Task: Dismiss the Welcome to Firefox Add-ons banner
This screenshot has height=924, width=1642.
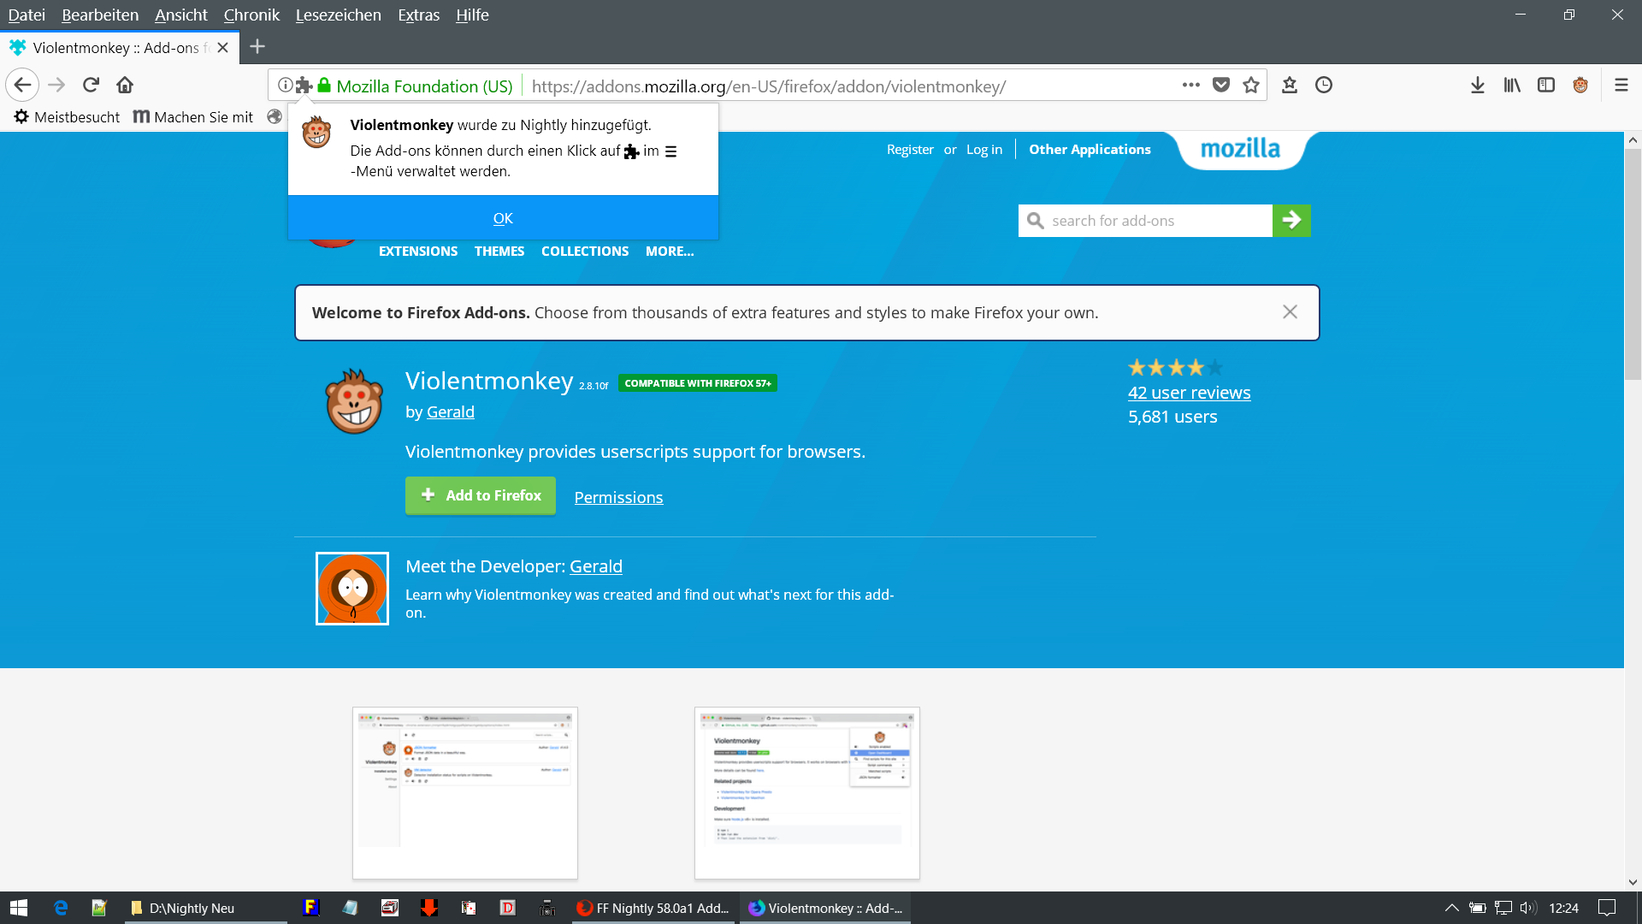Action: tap(1290, 312)
